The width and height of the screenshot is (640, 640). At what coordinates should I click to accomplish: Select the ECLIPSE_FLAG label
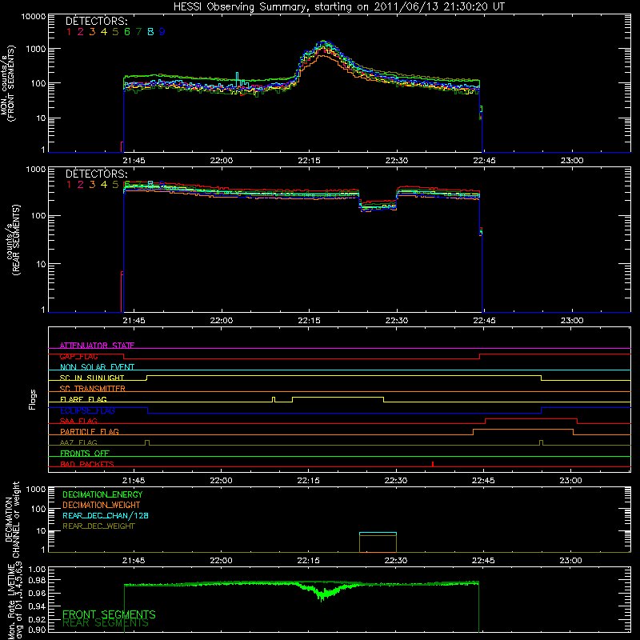tap(87, 410)
